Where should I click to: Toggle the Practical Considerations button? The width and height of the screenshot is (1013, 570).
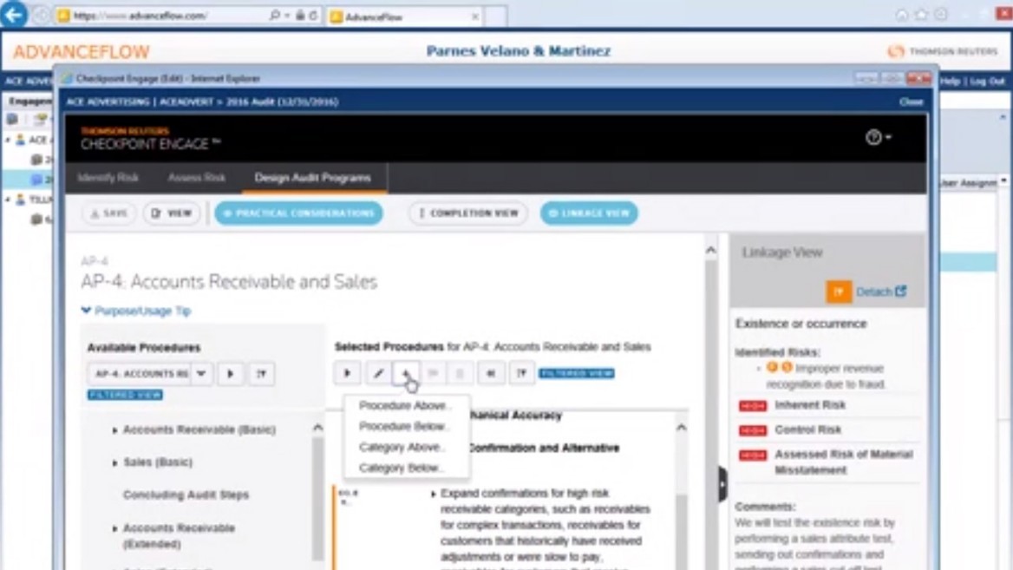(298, 213)
